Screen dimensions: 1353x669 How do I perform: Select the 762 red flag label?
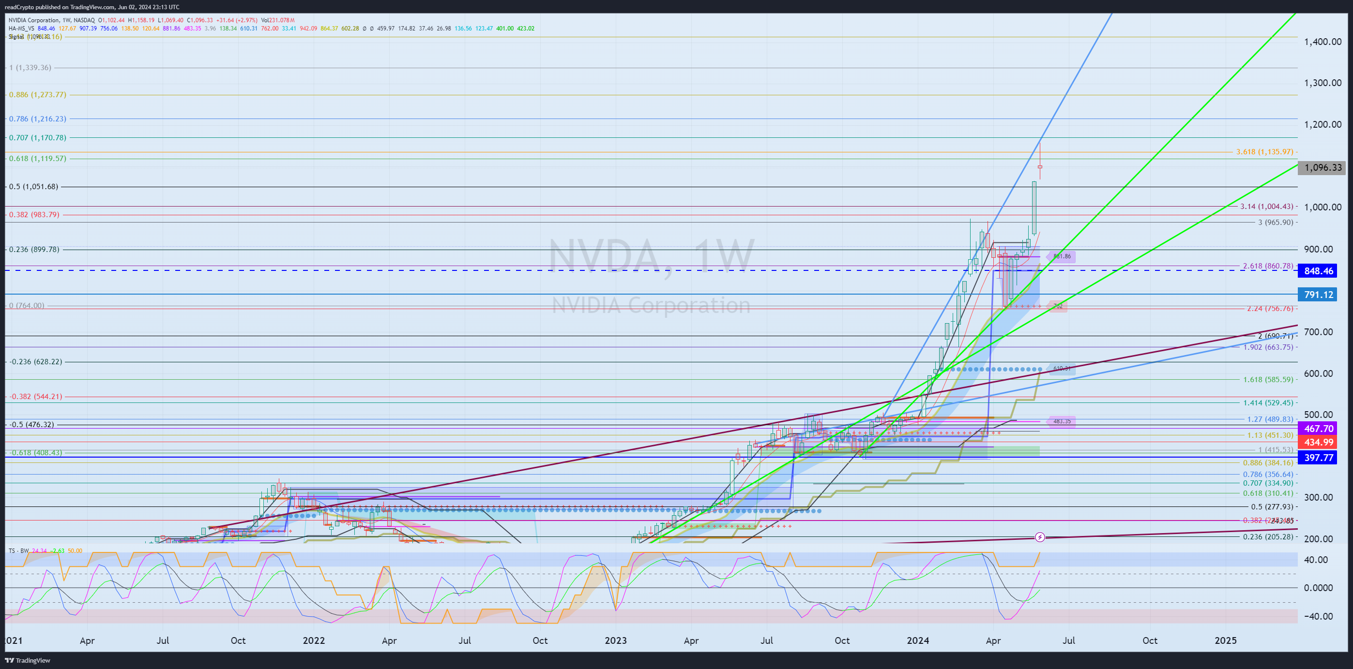[1058, 306]
